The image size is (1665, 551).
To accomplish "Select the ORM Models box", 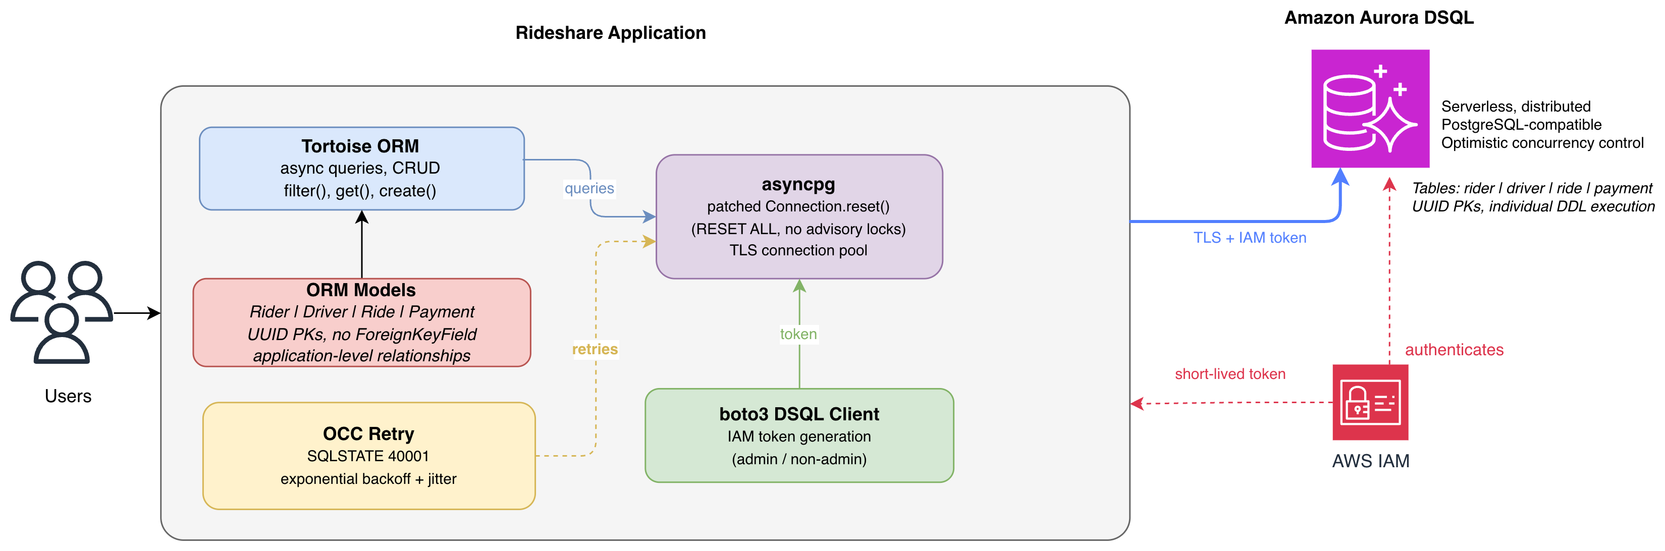I will [361, 322].
